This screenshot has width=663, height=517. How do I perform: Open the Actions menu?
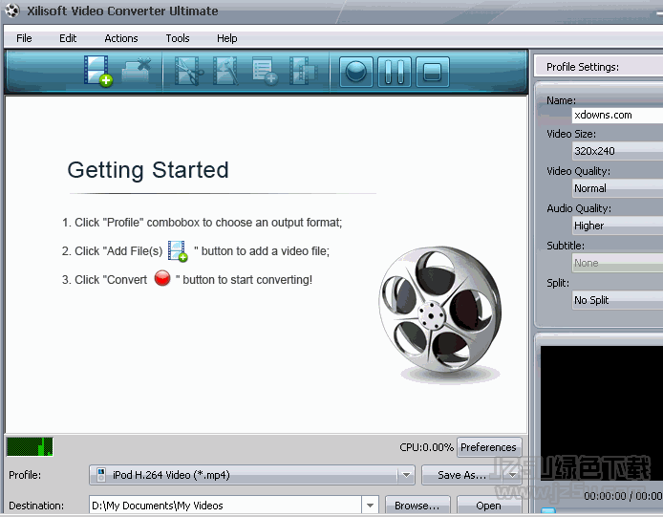(x=121, y=38)
